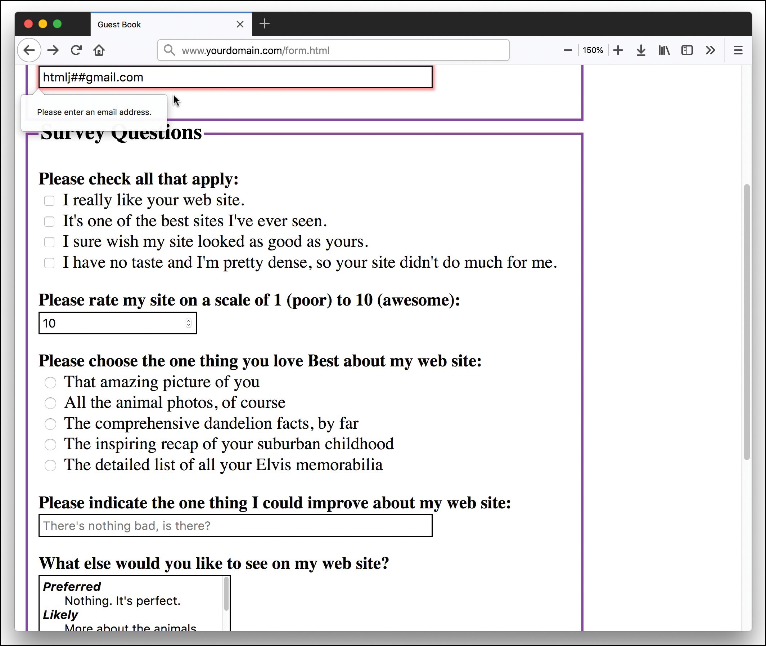
Task: Toggle the browser sidebar
Action: pos(687,50)
